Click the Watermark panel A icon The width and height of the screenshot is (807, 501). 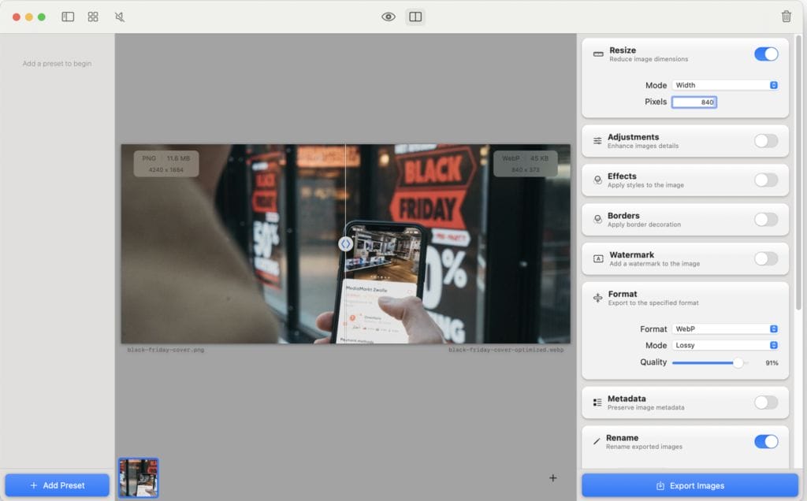pyautogui.click(x=597, y=258)
